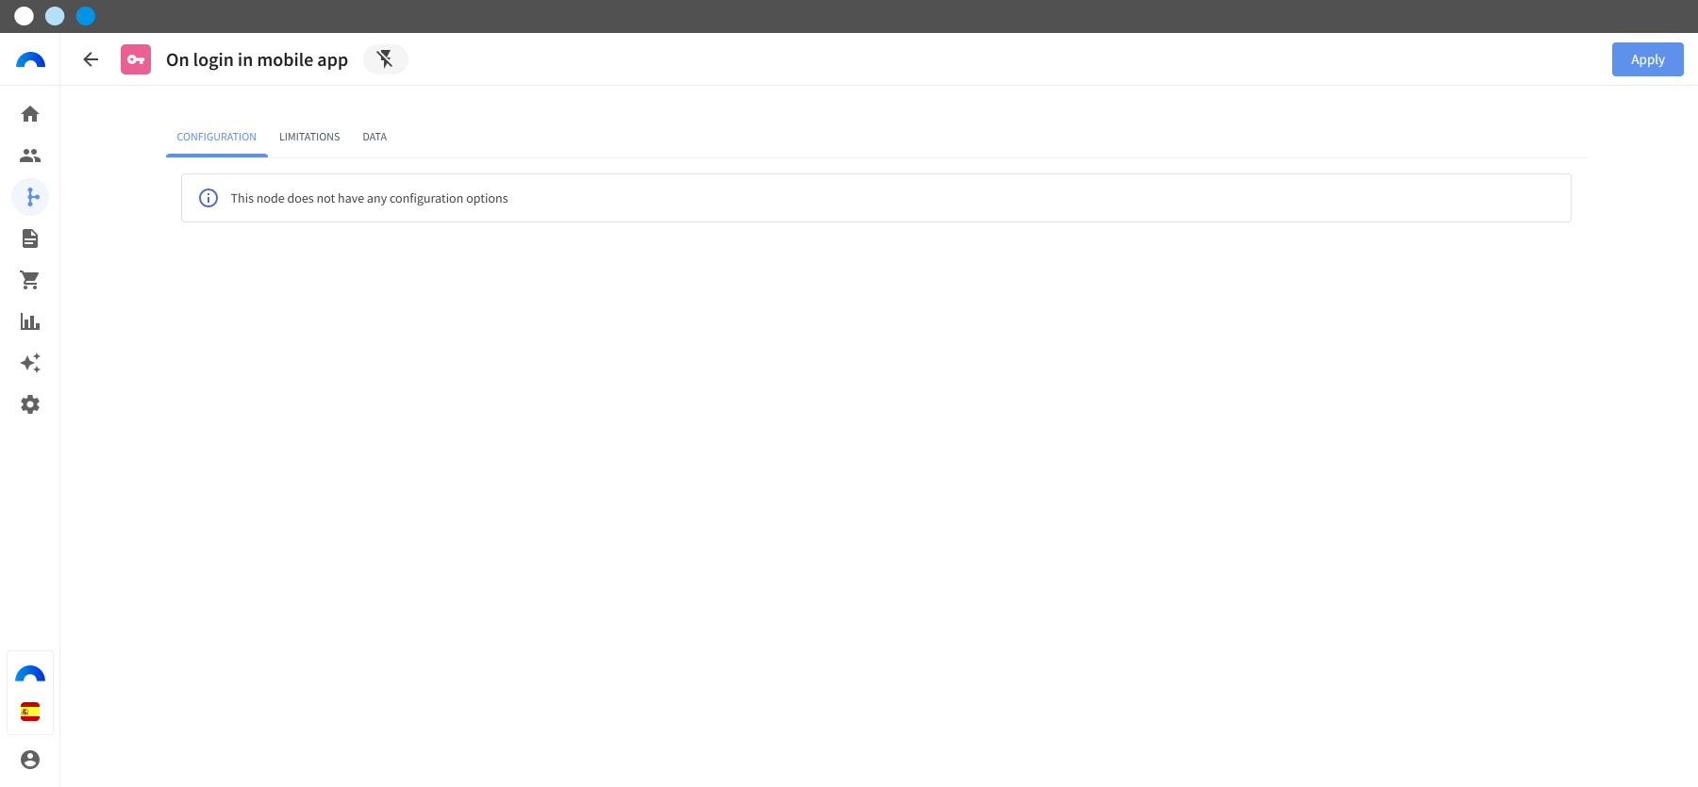Viewport: 1698px width, 787px height.
Task: Open the workspace logo at sidebar bottom
Action: [30, 674]
